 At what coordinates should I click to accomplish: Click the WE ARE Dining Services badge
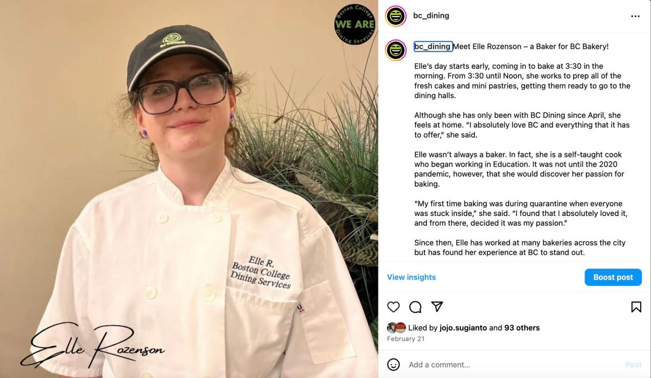pyautogui.click(x=354, y=25)
